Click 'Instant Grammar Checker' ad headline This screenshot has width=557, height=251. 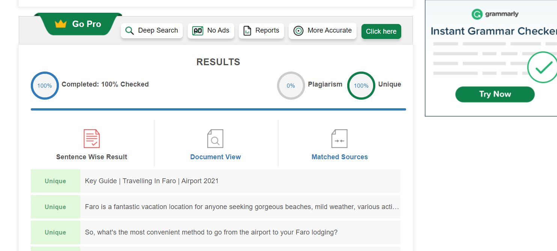[x=494, y=31]
